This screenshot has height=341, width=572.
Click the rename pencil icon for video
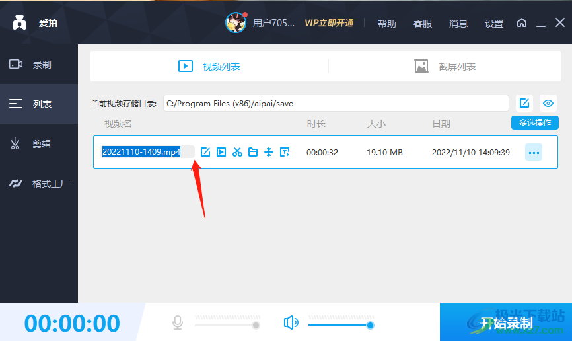pos(205,152)
